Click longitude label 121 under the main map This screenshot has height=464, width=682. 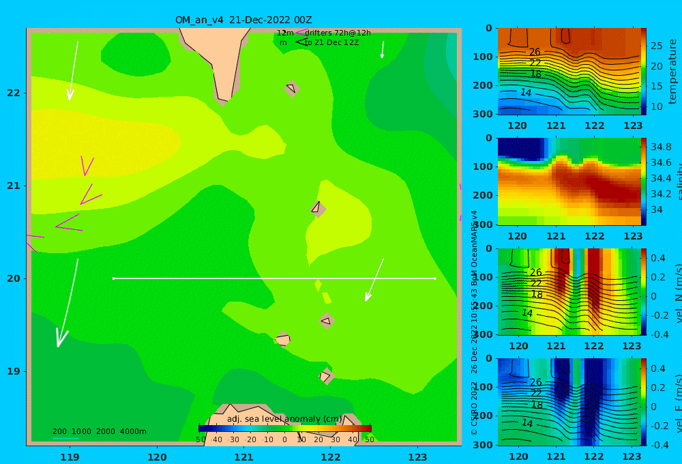[x=244, y=457]
